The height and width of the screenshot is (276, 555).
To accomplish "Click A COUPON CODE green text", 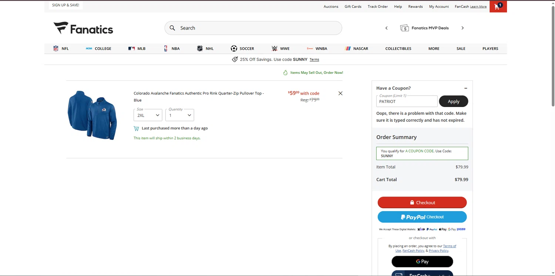I will click(x=419, y=151).
